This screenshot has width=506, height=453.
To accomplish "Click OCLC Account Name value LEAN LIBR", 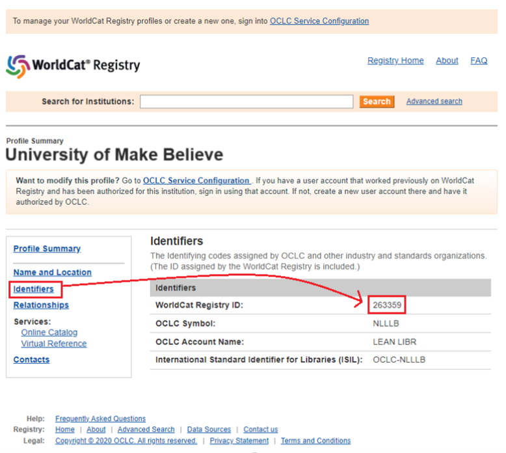I will [x=394, y=342].
